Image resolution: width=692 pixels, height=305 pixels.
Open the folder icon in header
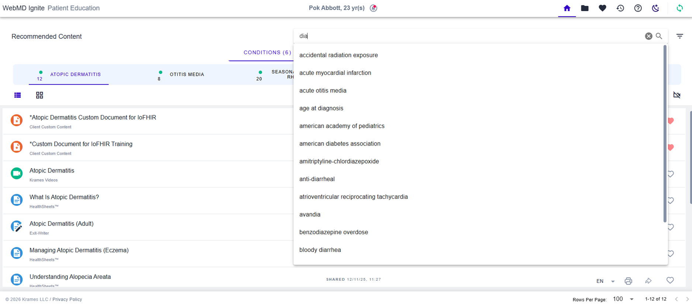coord(585,8)
